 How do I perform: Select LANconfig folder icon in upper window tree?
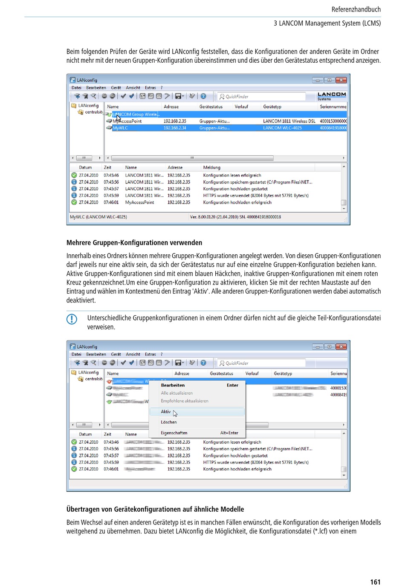click(74, 105)
